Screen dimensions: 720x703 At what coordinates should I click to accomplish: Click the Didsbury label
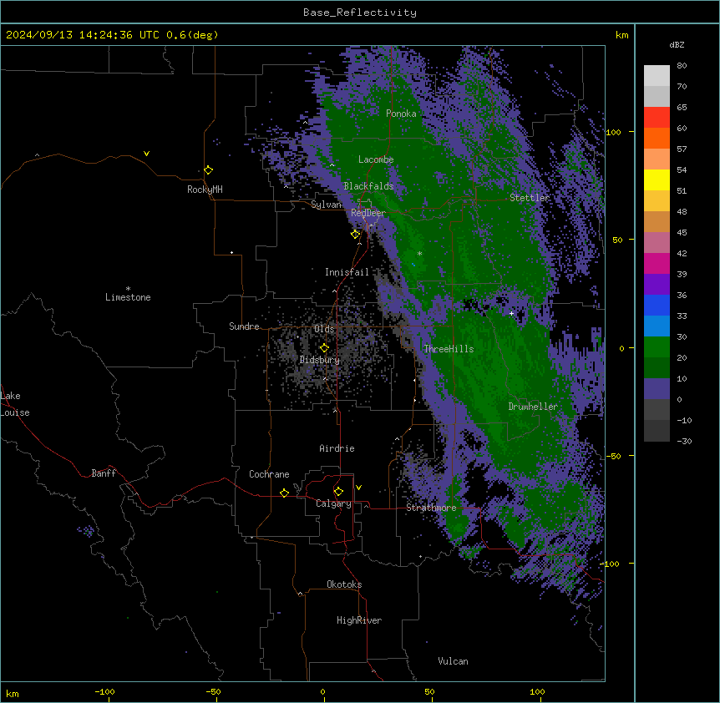click(x=320, y=360)
